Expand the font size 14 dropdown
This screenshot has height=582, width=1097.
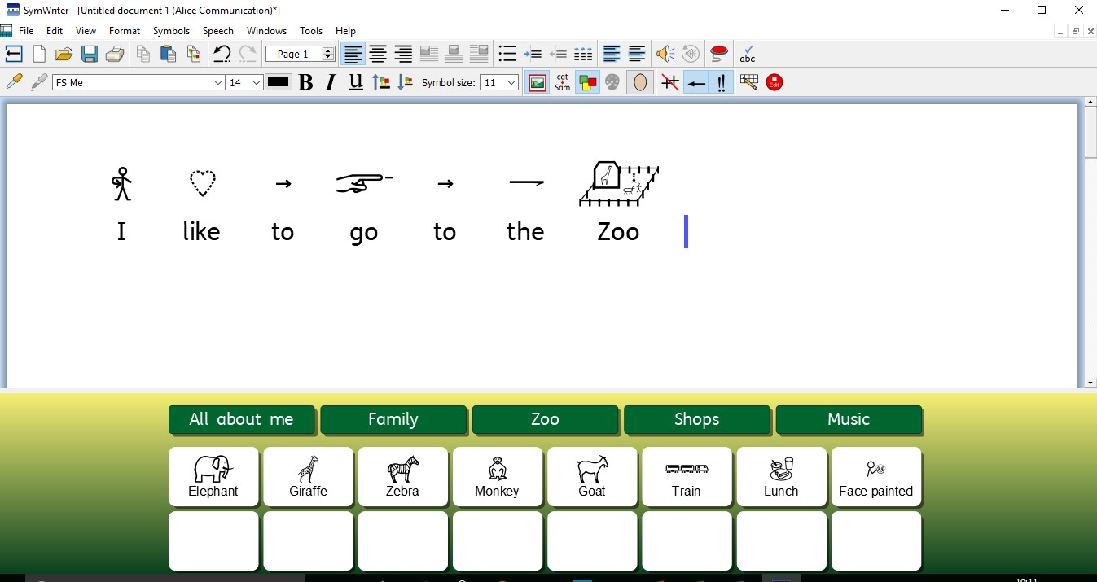[257, 82]
